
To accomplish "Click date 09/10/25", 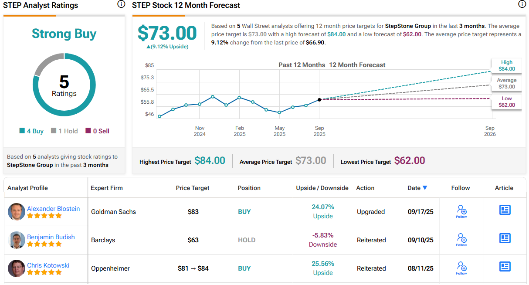I will [420, 240].
